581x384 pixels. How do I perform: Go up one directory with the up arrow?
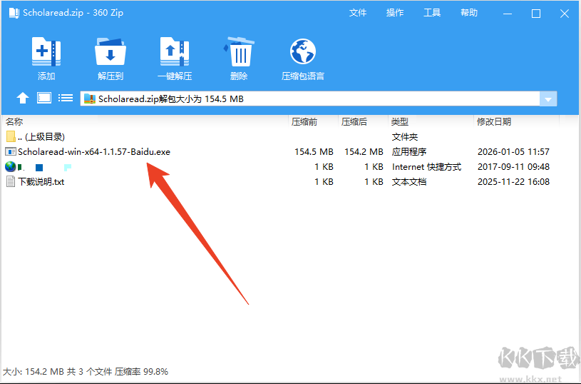23,98
